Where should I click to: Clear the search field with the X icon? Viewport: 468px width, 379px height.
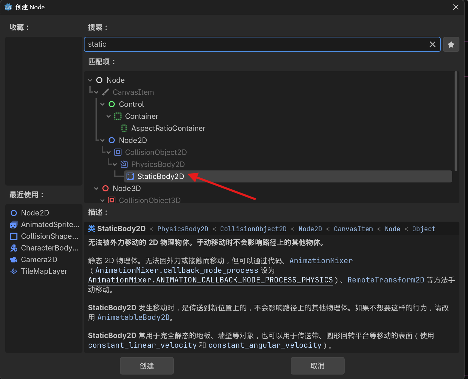(433, 44)
